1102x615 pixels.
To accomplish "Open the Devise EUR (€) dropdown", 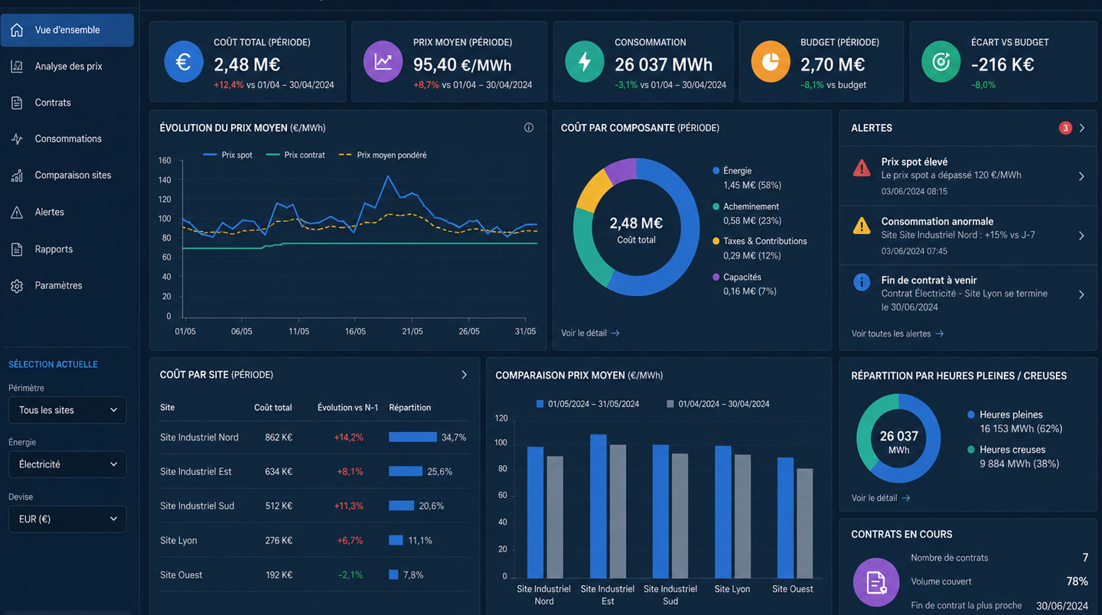I will 67,519.
